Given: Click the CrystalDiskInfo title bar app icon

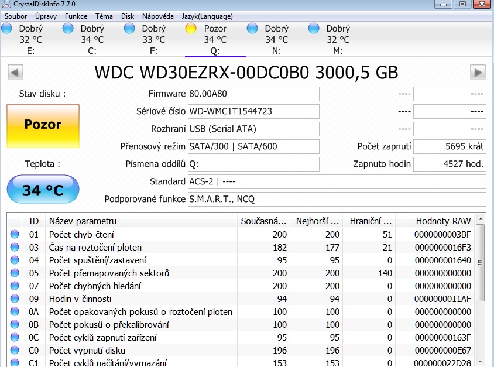Looking at the screenshot, I should [x=6, y=4].
